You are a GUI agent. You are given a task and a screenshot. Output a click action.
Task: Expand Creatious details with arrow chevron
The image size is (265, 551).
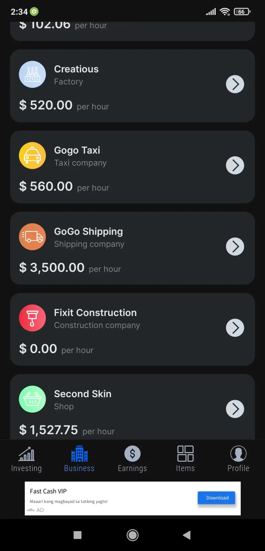(235, 84)
